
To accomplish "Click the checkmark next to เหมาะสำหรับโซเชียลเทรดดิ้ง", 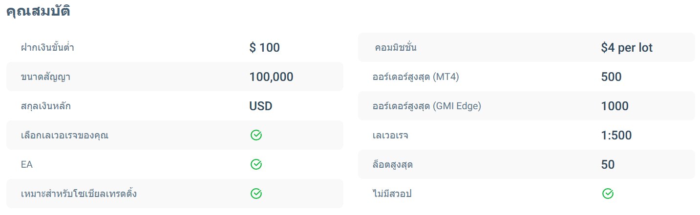I will [256, 194].
